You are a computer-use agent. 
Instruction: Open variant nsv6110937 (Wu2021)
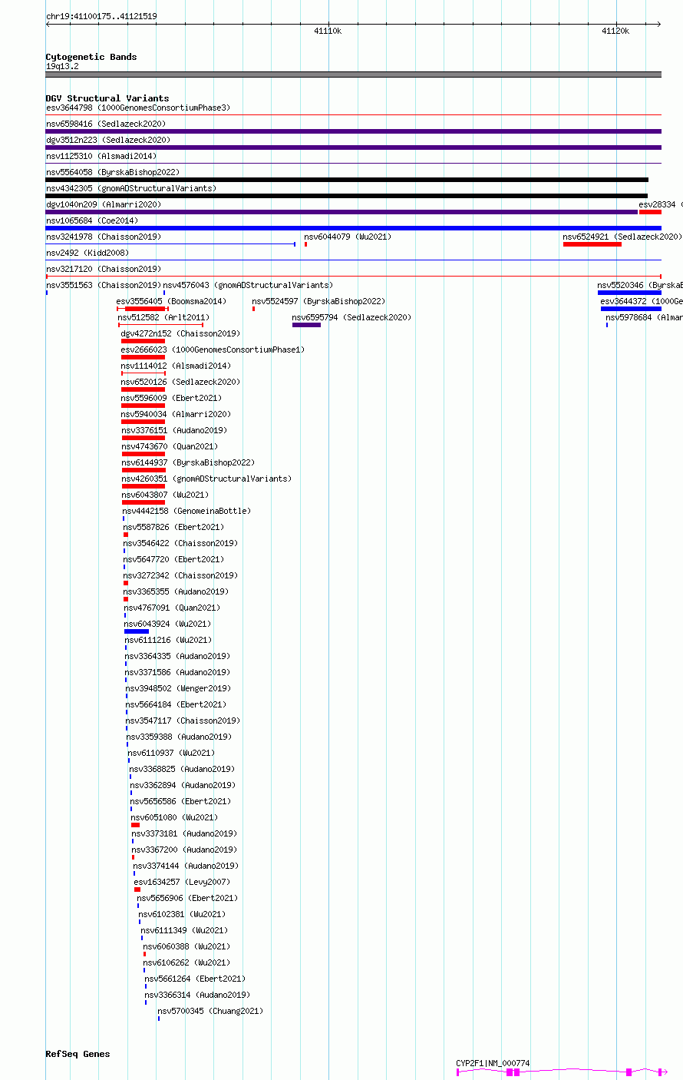tap(172, 753)
